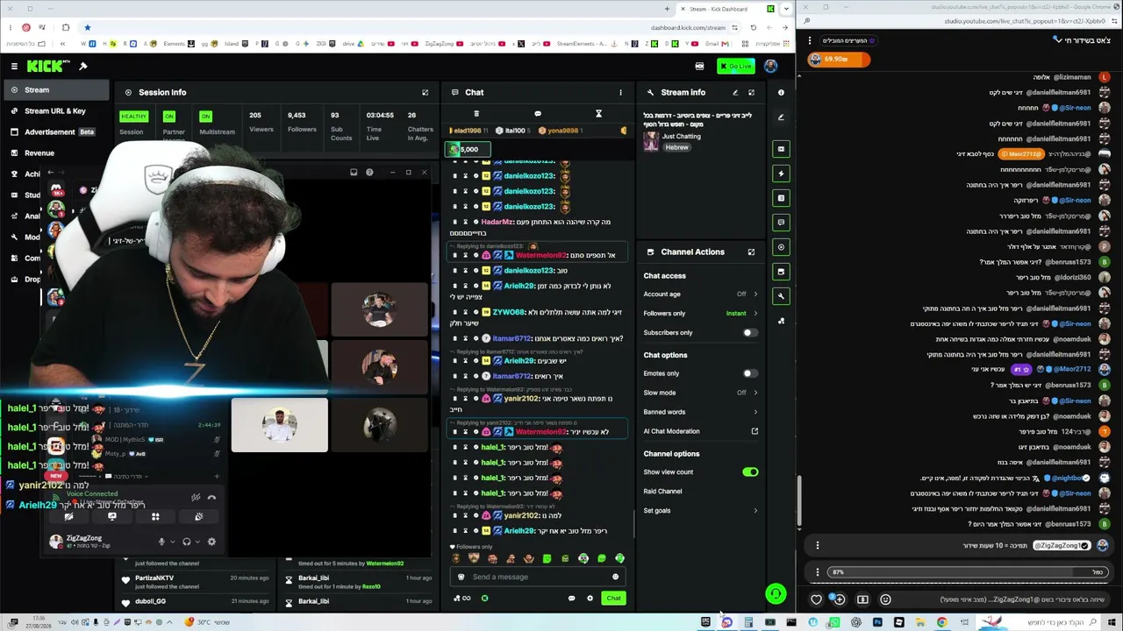Viewport: 1123px width, 631px height.
Task: Click the speech bubble icon in chat toolbar
Action: click(538, 114)
